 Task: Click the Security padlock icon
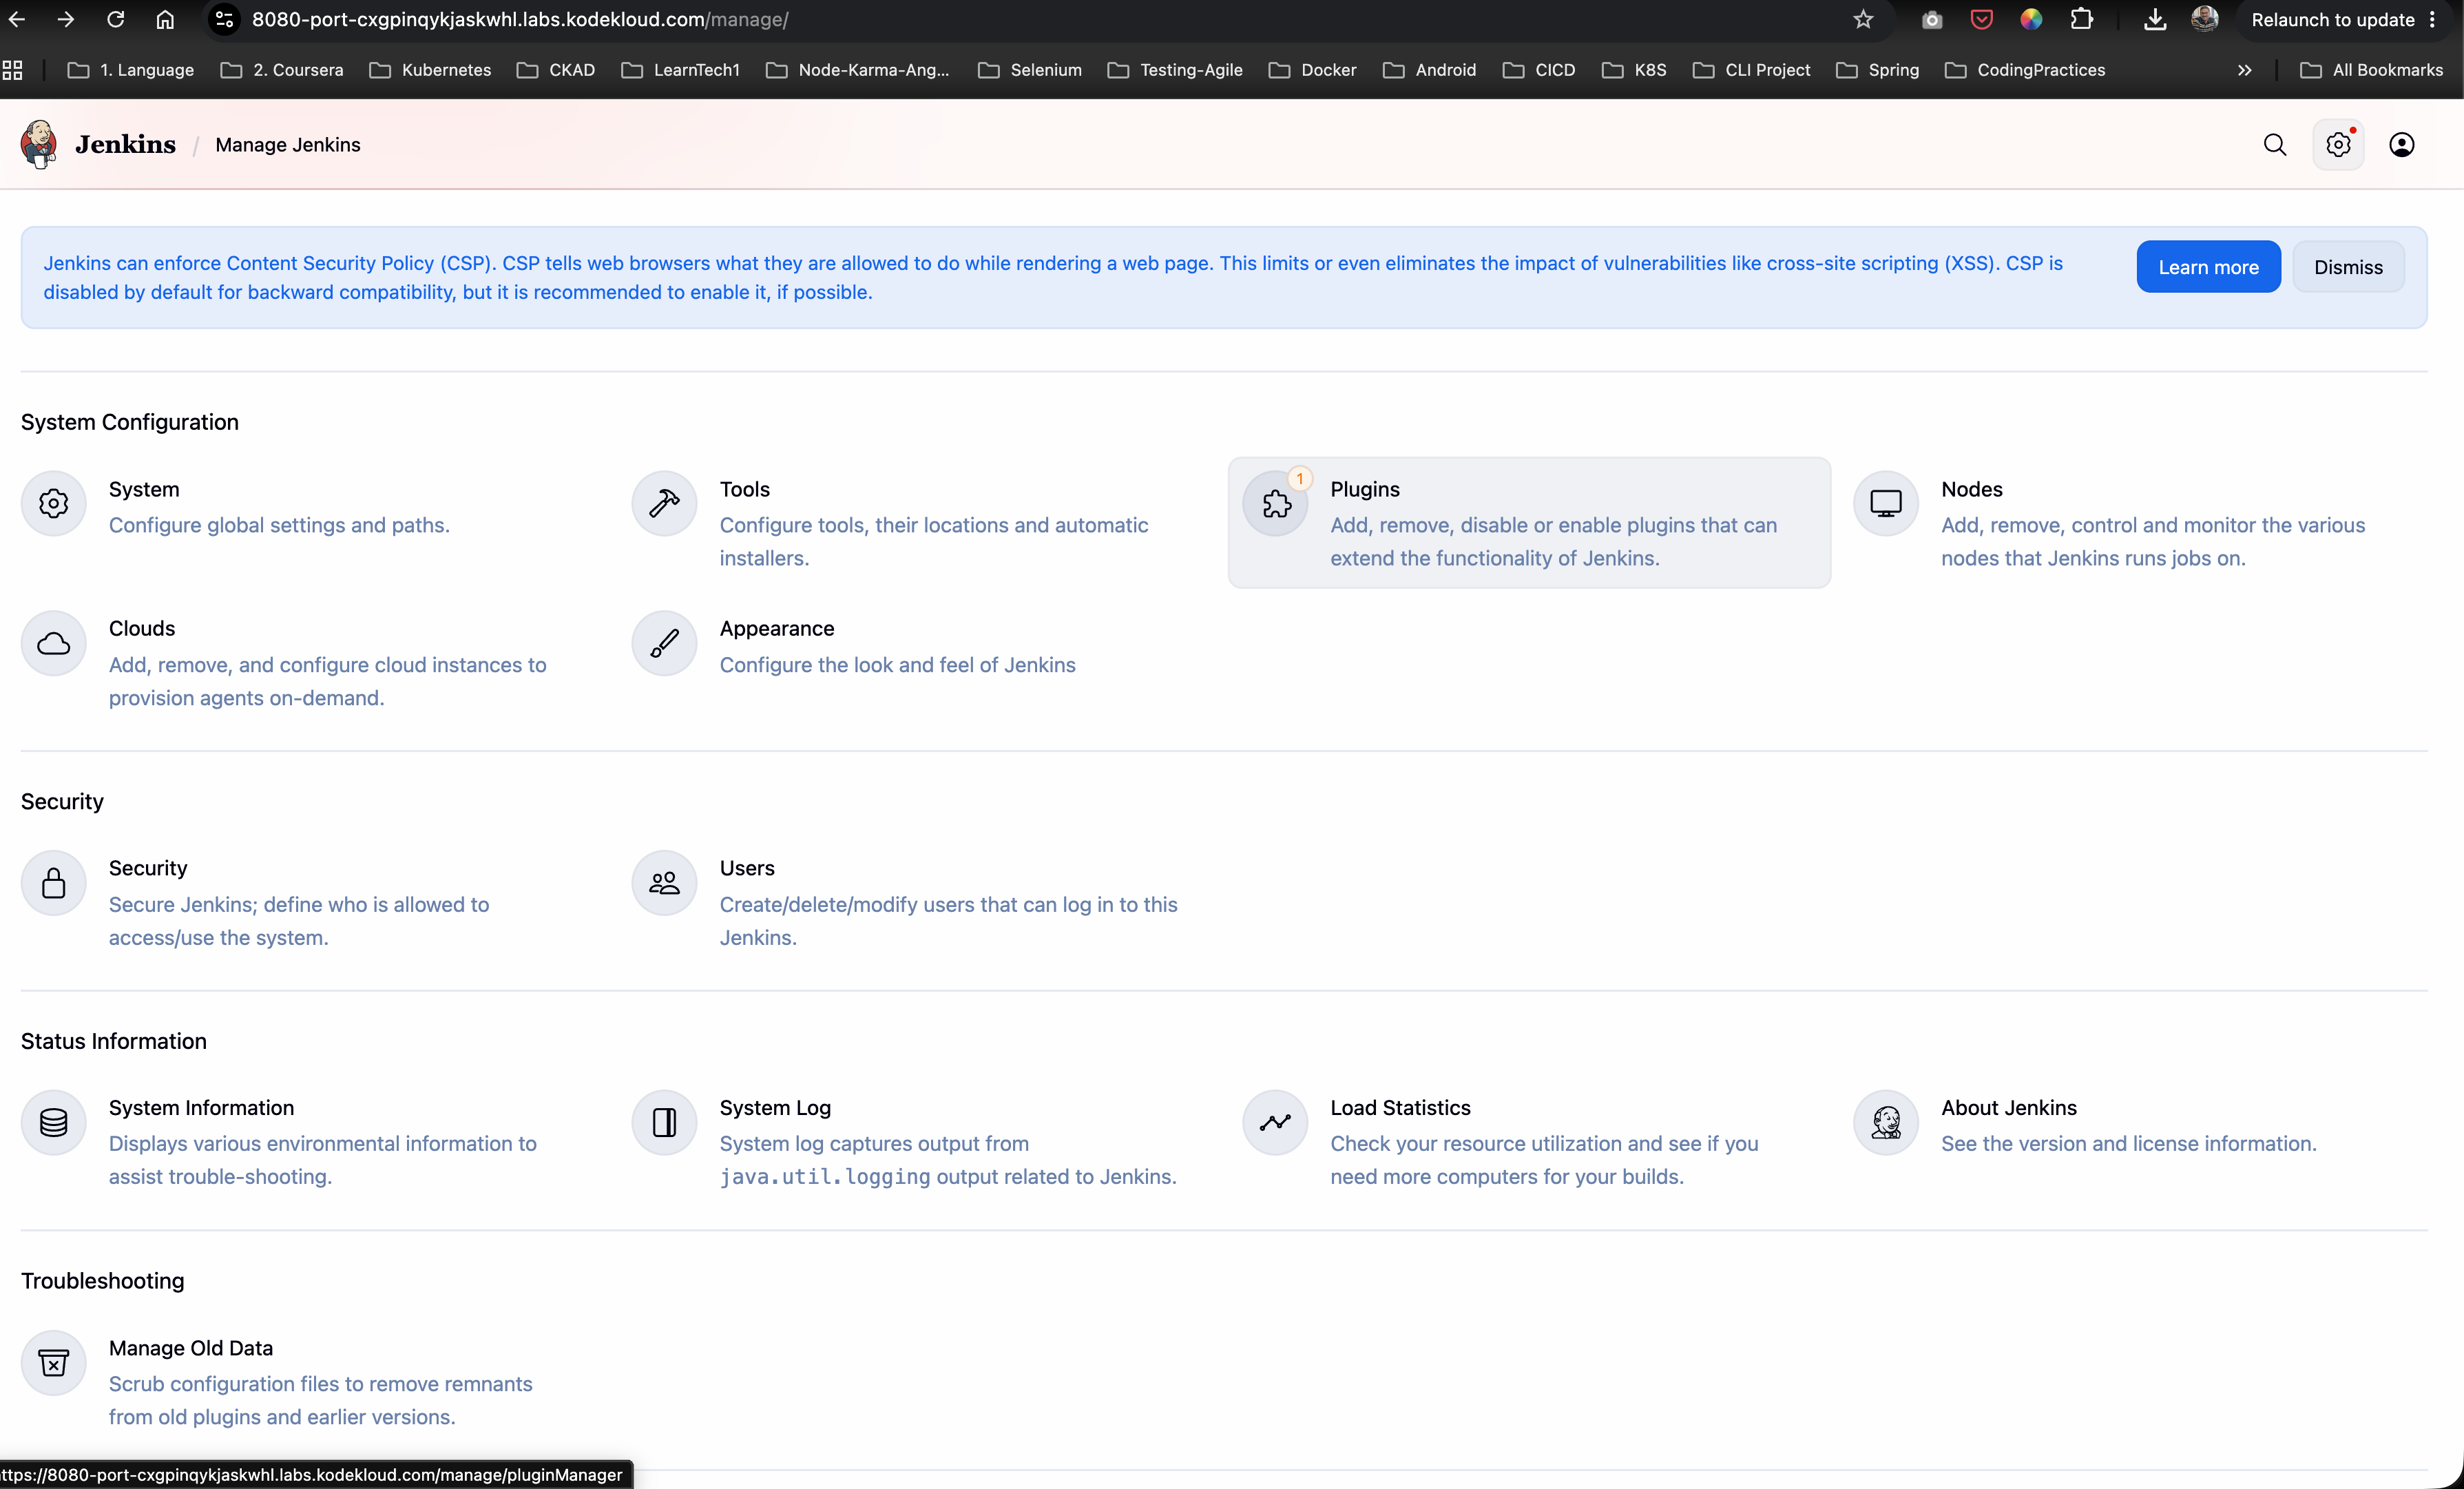point(54,883)
